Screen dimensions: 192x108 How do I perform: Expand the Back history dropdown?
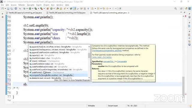coord(110,9)
